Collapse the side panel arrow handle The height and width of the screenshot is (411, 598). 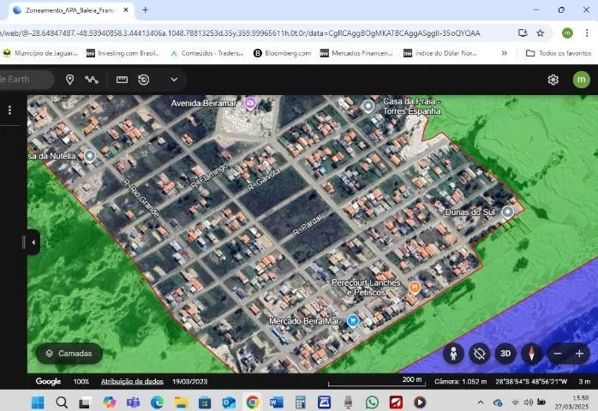(33, 242)
